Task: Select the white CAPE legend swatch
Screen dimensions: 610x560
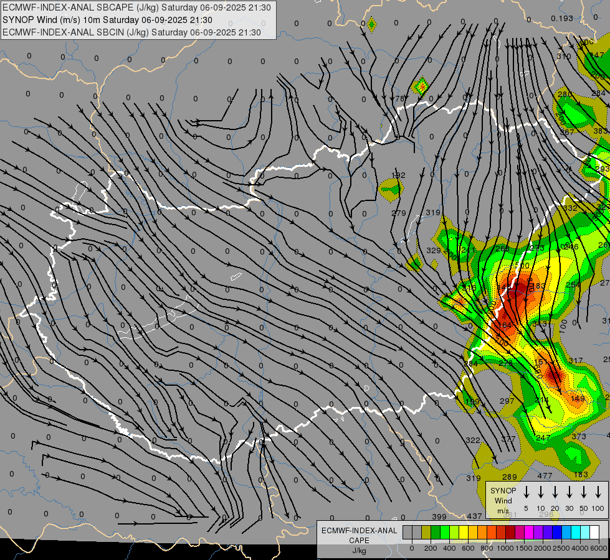Action: point(594,532)
